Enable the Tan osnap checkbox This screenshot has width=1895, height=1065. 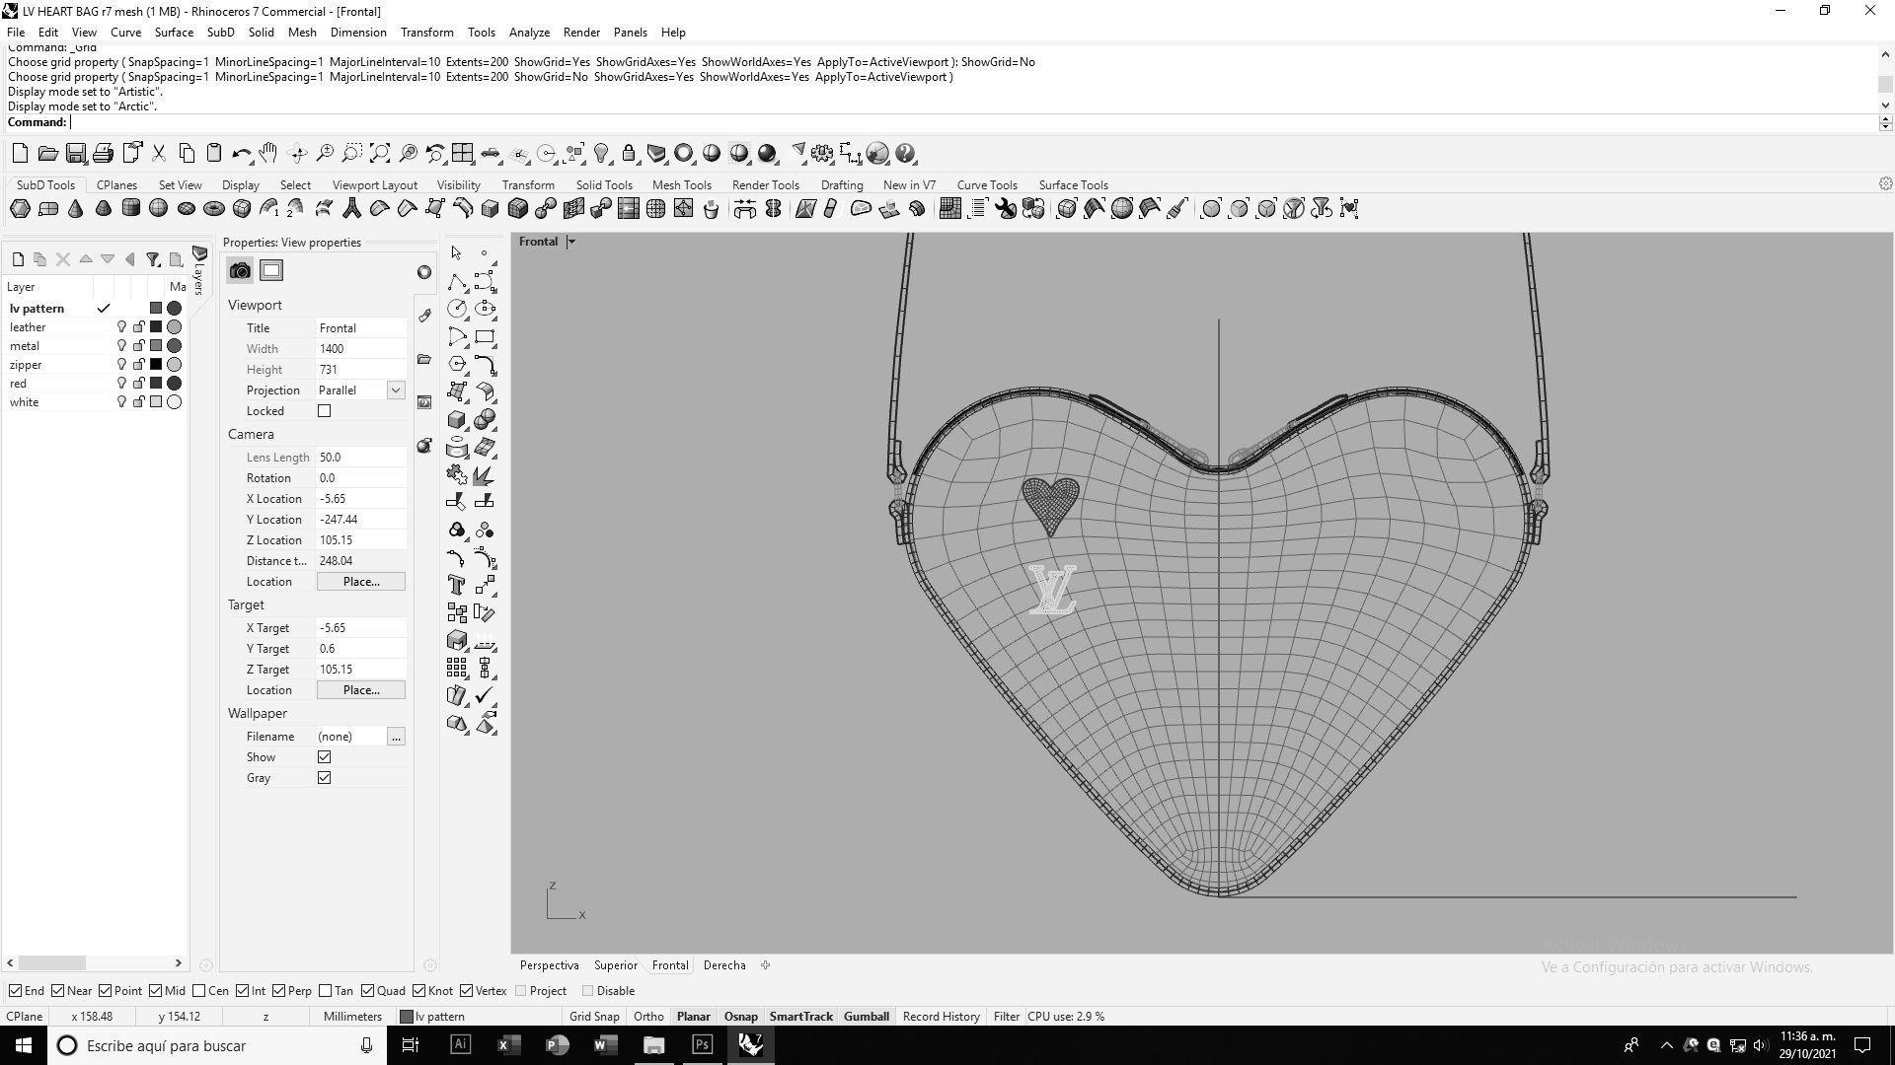pos(325,991)
